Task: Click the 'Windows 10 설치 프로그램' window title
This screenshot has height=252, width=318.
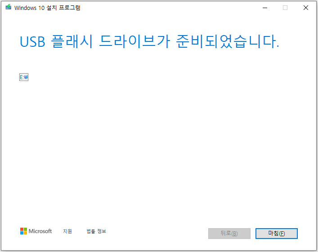Action: click(47, 8)
